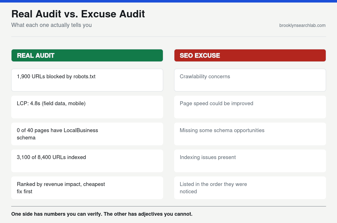This screenshot has width=337, height=223.
Task: Click the red SEO EXCUSE header
Action: pyautogui.click(x=250, y=55)
